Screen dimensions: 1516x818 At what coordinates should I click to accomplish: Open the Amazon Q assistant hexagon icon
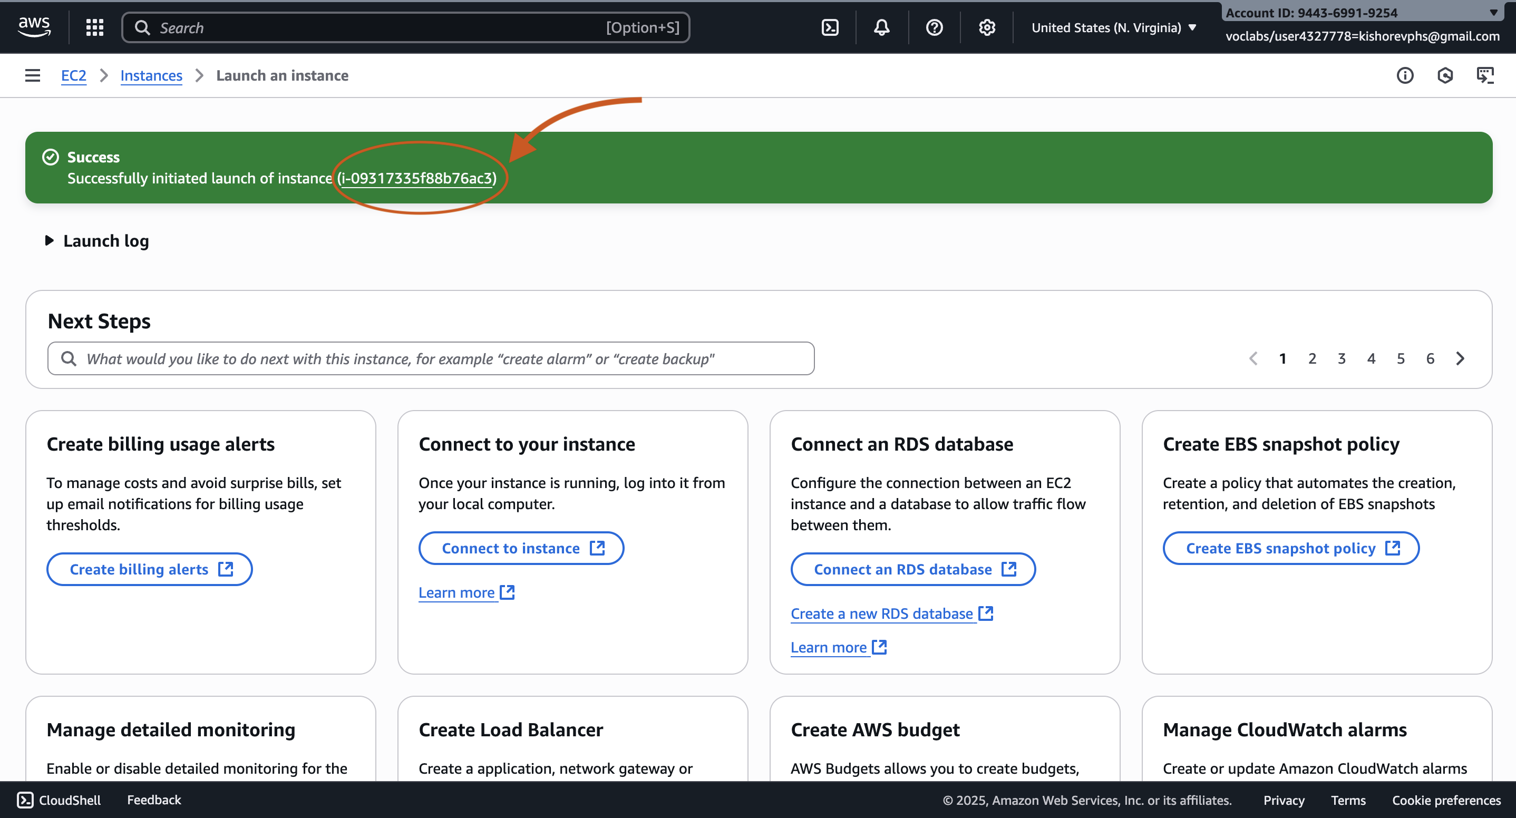(1445, 75)
